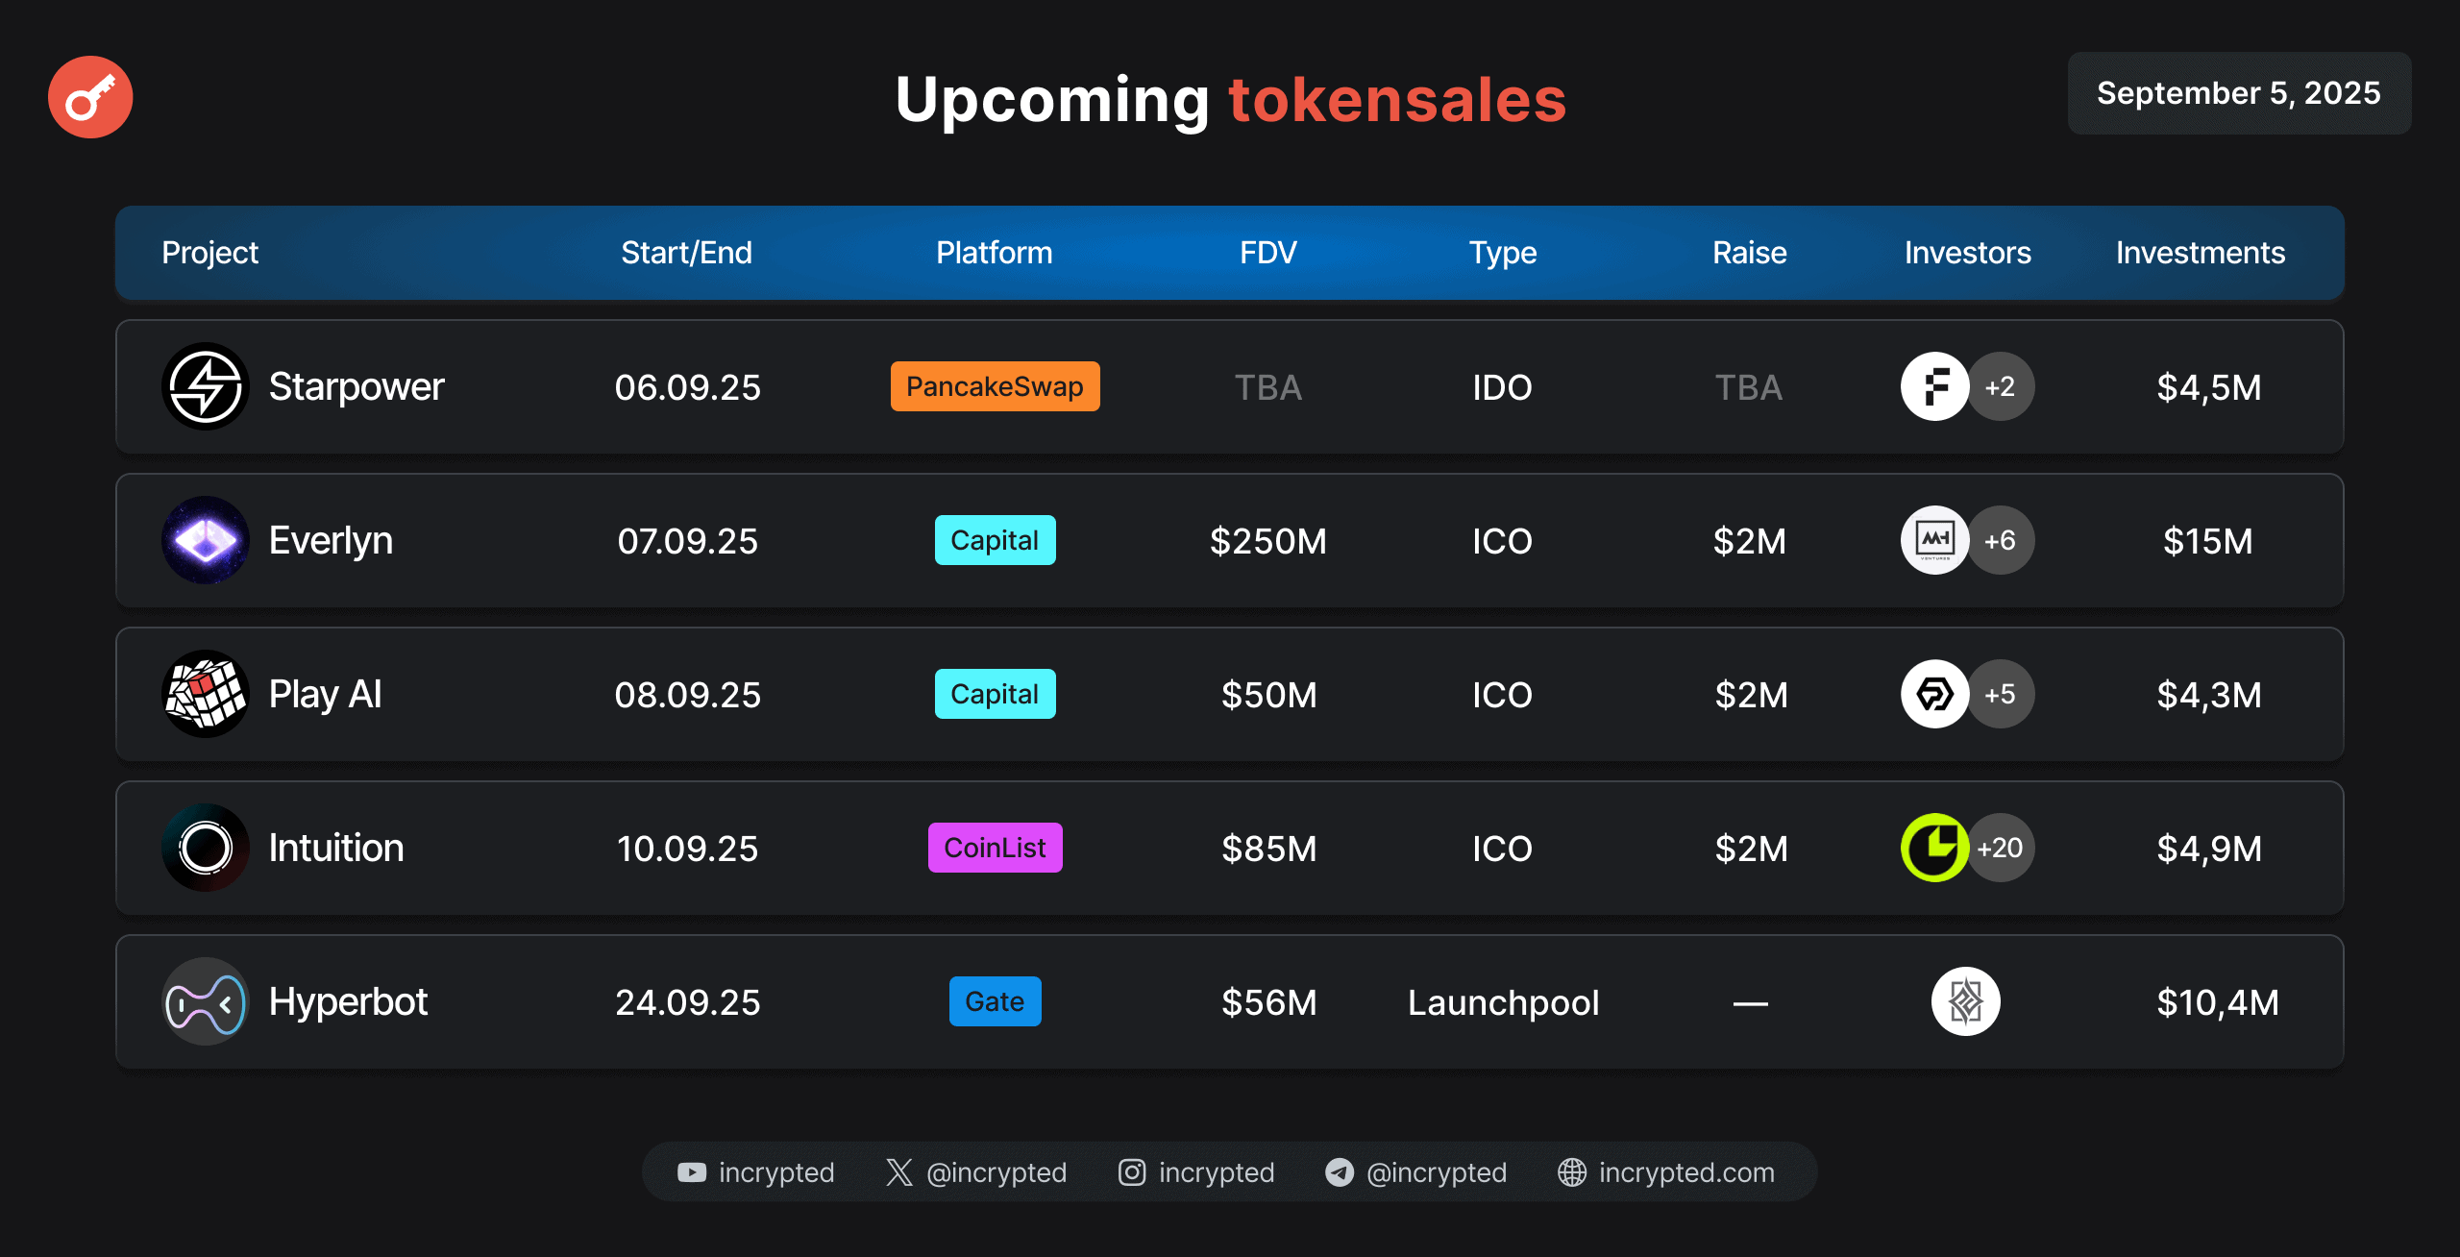Click the purple CoinList platform tag
2460x1257 pixels.
point(995,848)
